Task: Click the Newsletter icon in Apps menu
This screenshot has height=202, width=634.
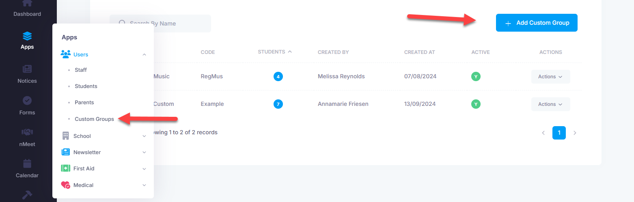Action: (x=65, y=152)
